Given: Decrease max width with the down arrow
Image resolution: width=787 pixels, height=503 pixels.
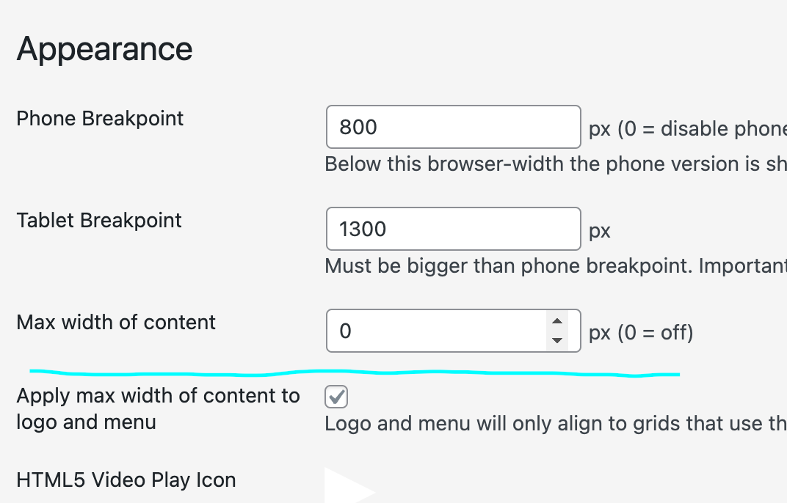Looking at the screenshot, I should point(556,340).
